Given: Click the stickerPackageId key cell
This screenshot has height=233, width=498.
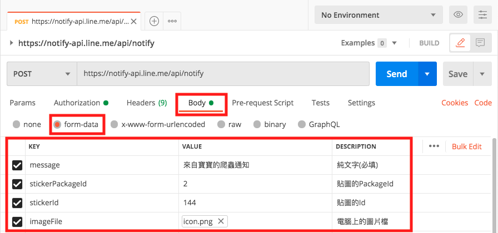Looking at the screenshot, I should point(102,184).
